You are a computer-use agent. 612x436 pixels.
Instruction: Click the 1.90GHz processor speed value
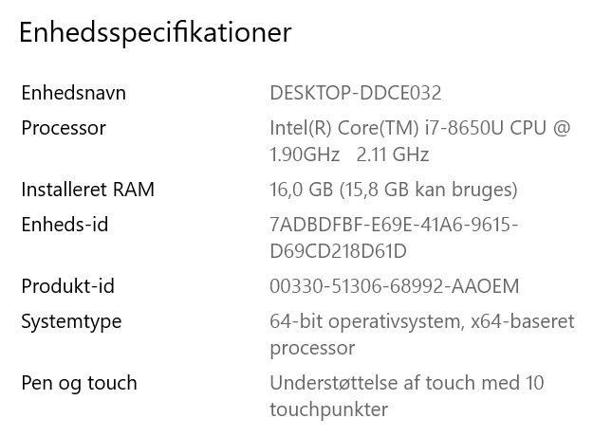[x=306, y=154]
